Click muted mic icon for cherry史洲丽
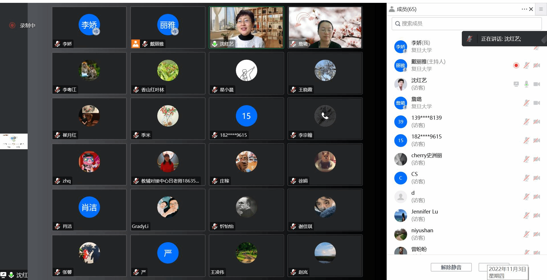 click(526, 159)
